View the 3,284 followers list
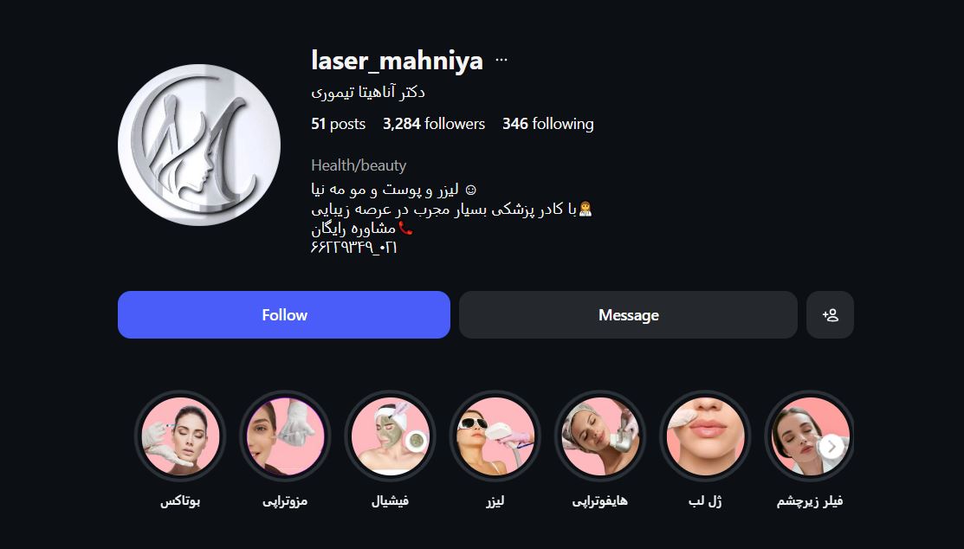 point(434,124)
